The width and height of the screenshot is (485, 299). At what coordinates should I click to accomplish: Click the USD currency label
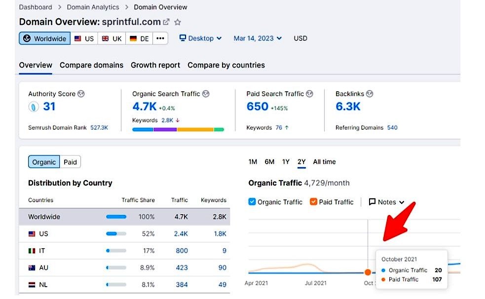click(x=300, y=38)
